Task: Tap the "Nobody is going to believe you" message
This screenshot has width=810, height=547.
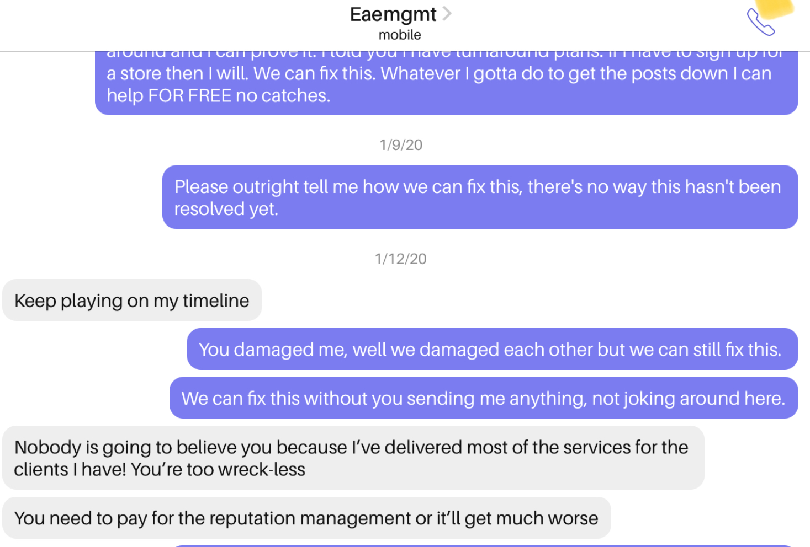Action: pyautogui.click(x=353, y=458)
